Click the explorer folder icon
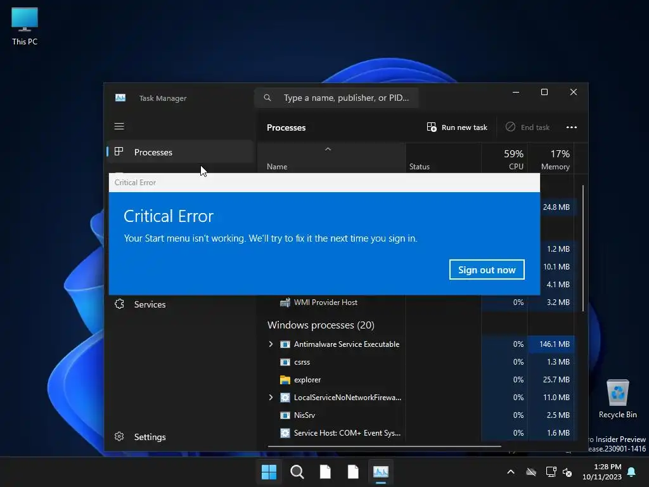649x487 pixels. pos(285,380)
